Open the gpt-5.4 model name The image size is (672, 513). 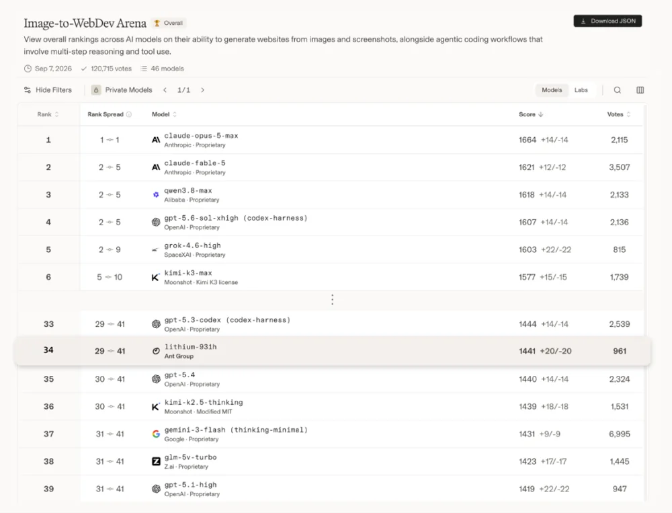179,375
